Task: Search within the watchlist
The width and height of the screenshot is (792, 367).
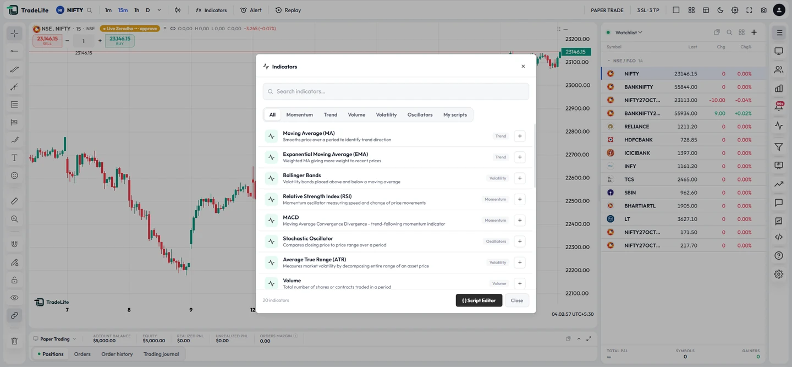Action: pyautogui.click(x=729, y=32)
